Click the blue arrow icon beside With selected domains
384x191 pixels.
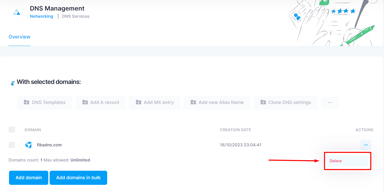coord(13,83)
